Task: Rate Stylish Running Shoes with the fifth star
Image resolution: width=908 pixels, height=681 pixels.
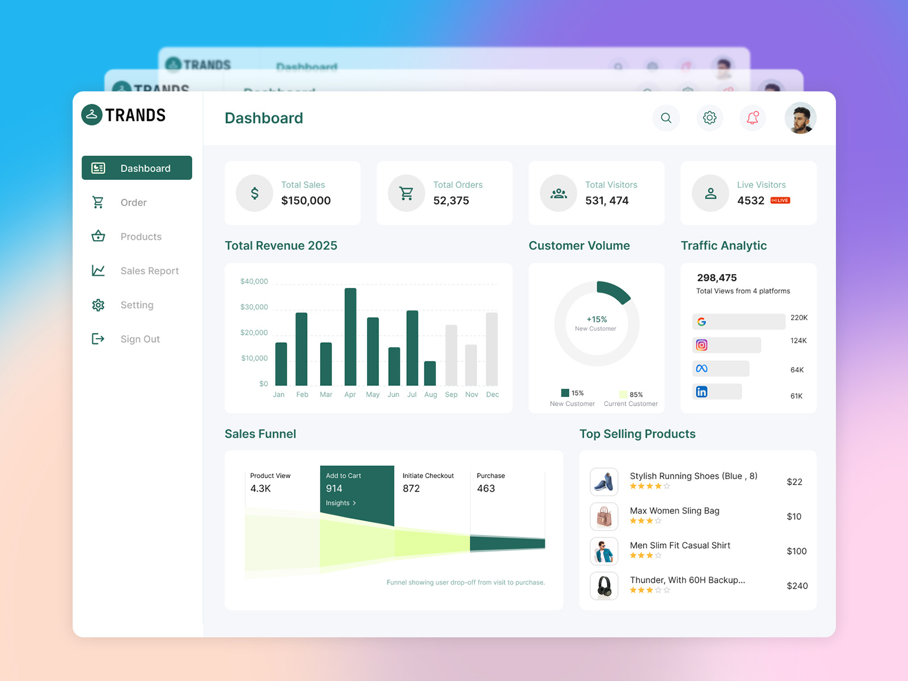Action: click(667, 486)
